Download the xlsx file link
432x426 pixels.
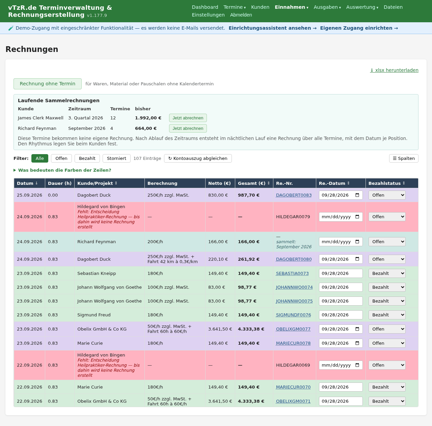[x=394, y=70]
